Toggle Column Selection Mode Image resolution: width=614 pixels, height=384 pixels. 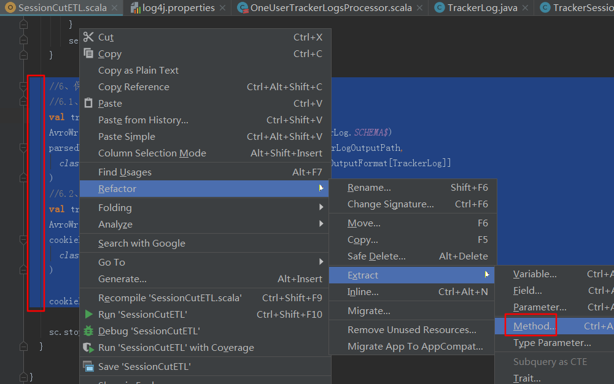tap(152, 153)
